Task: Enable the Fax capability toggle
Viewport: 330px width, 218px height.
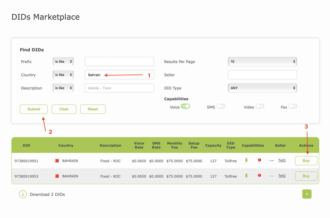Action: [x=293, y=107]
